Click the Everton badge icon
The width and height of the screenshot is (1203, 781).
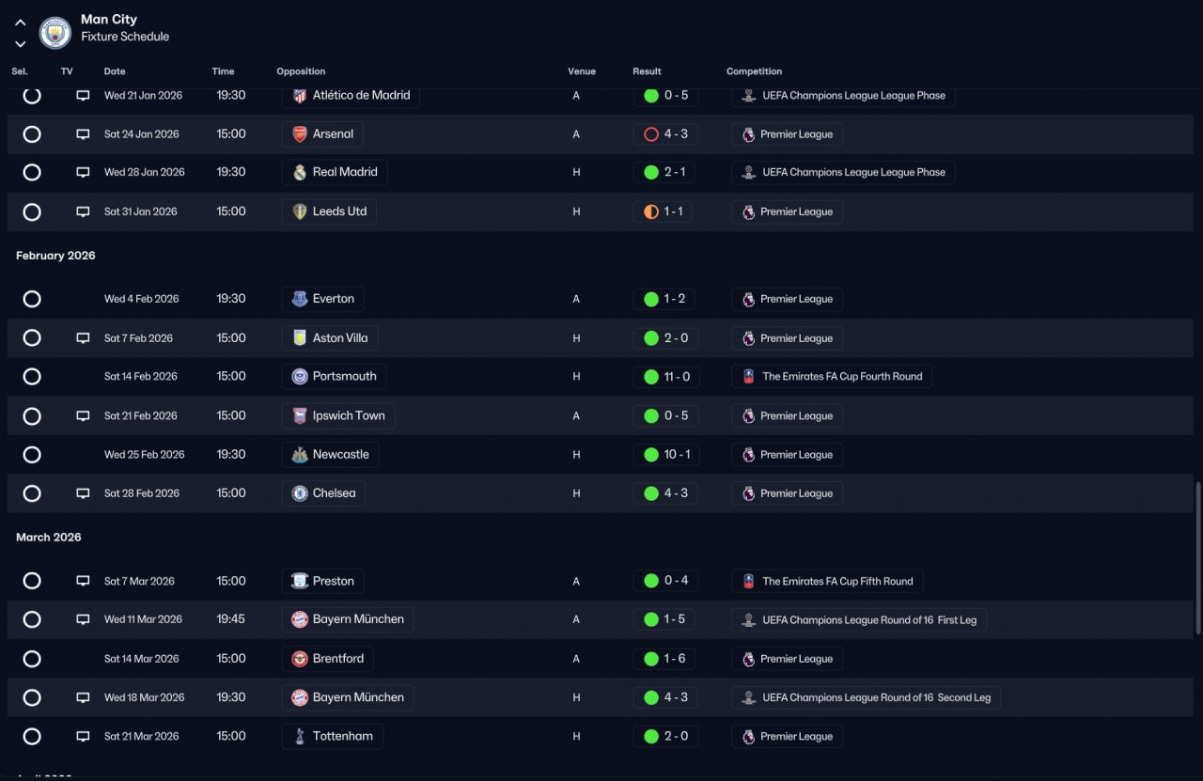pos(300,299)
